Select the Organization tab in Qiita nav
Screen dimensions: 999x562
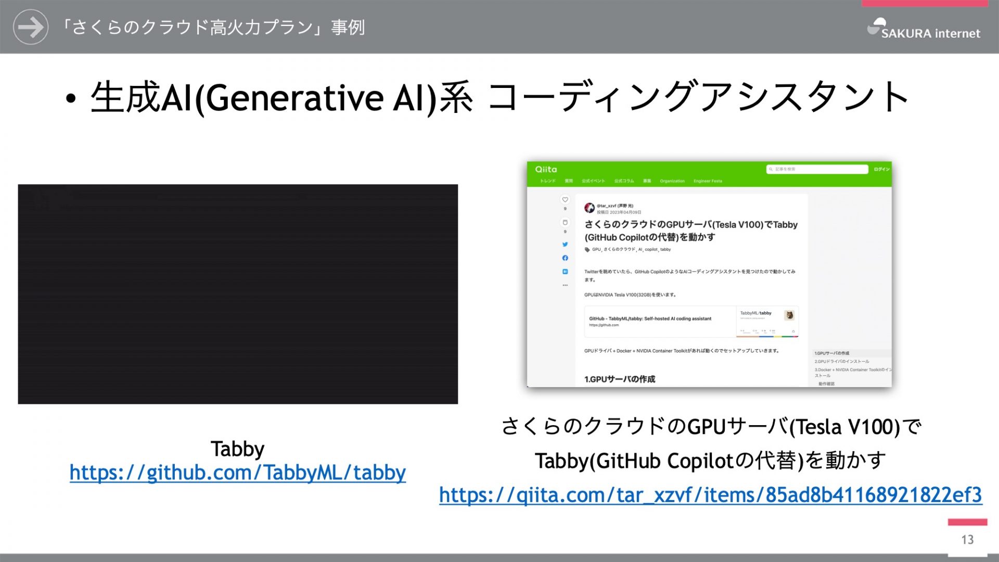coord(672,181)
